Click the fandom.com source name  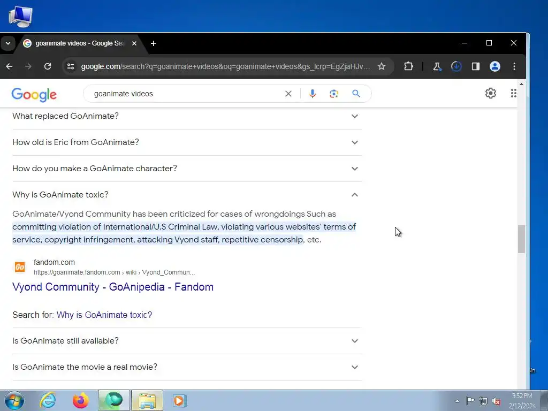[54, 262]
